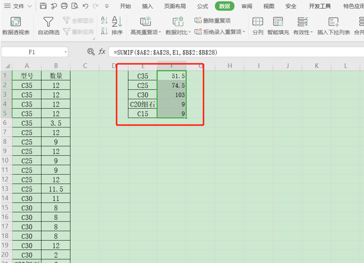Click 删除重复项 remove duplicates

212,21
